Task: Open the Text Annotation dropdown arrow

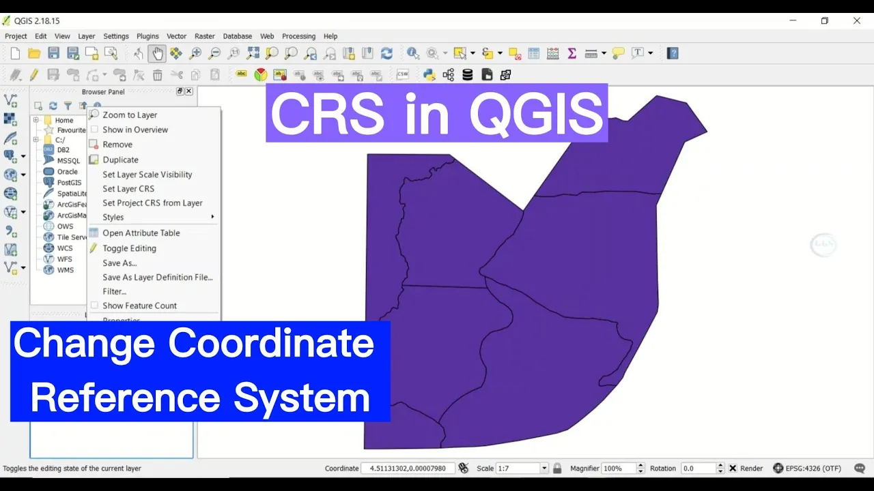Action: (651, 53)
